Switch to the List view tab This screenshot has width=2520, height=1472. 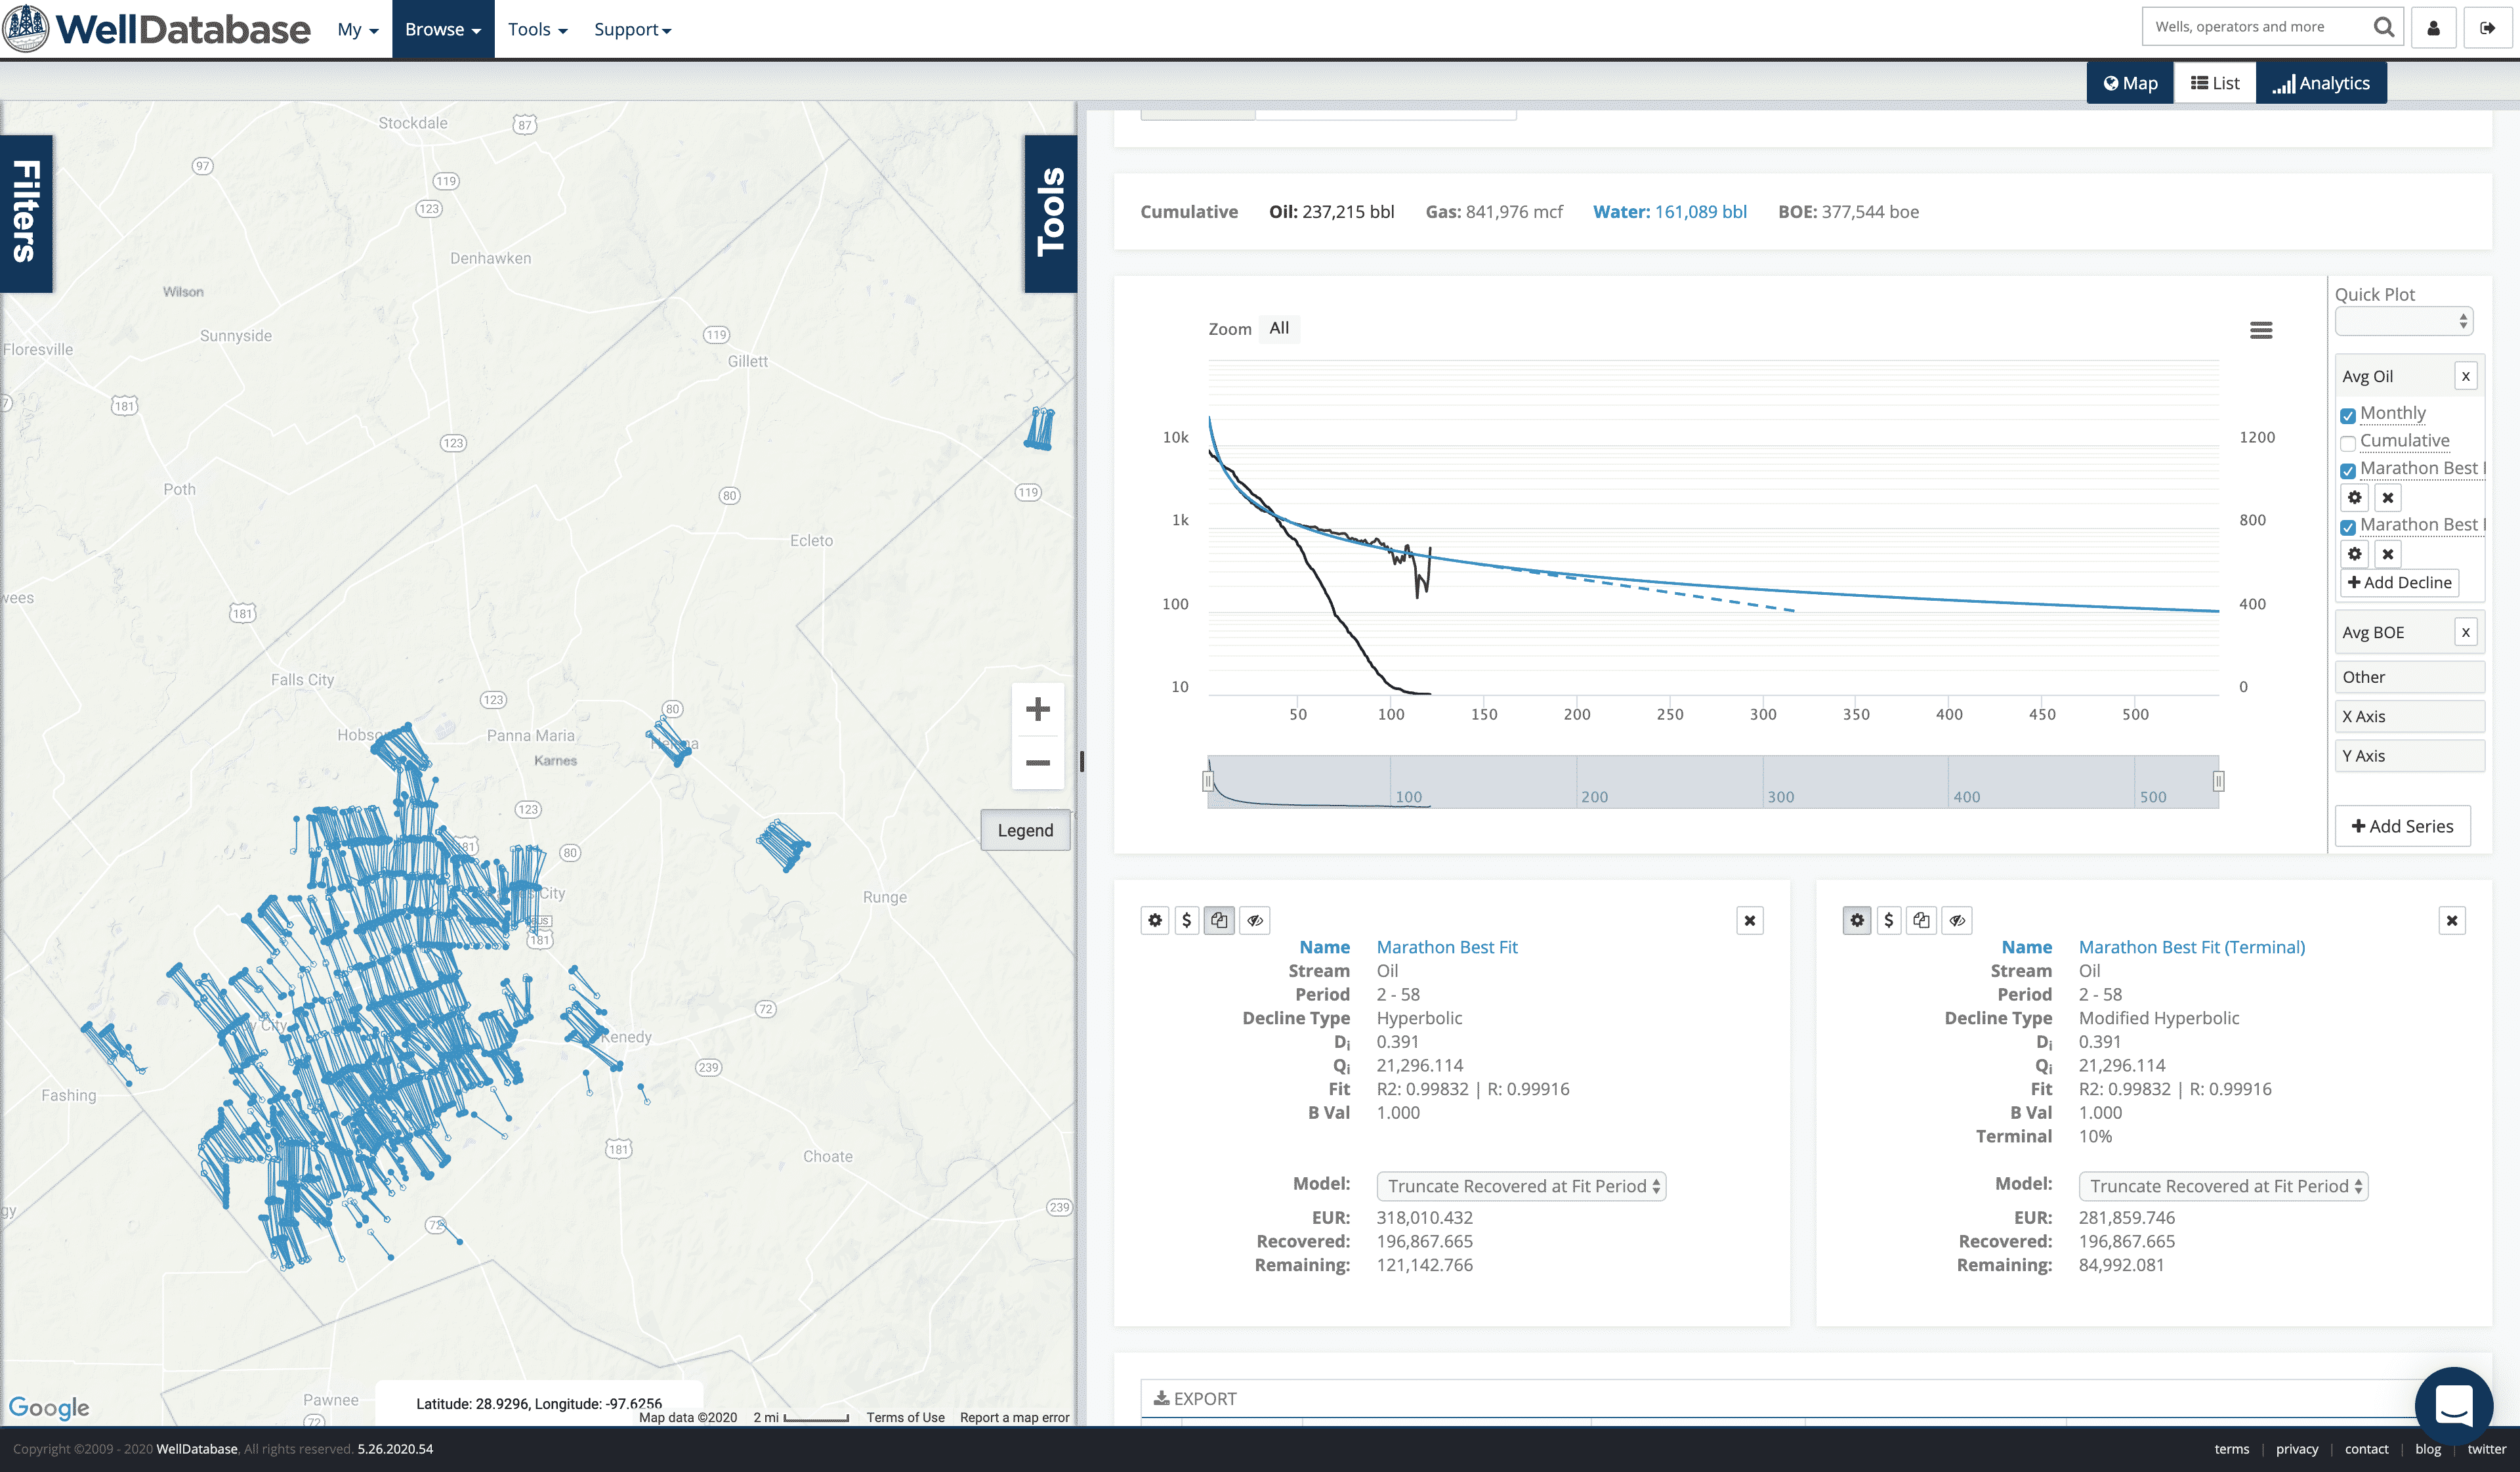click(x=2215, y=83)
